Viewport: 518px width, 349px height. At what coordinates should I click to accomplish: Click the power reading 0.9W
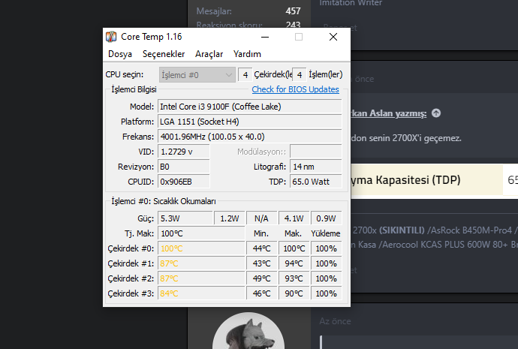[x=326, y=218]
